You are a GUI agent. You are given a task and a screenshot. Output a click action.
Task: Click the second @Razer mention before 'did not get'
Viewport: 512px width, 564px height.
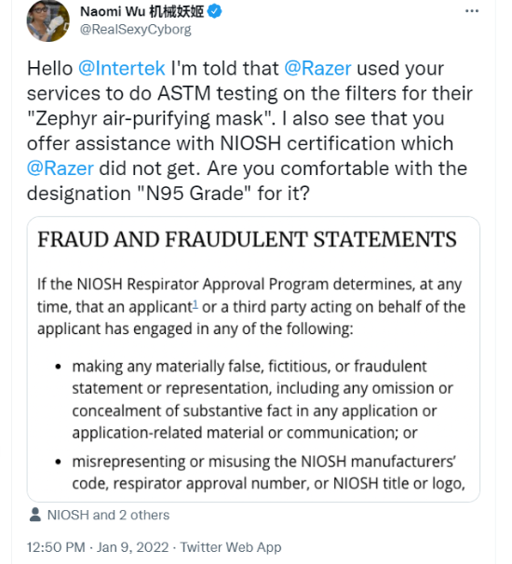pyautogui.click(x=61, y=168)
